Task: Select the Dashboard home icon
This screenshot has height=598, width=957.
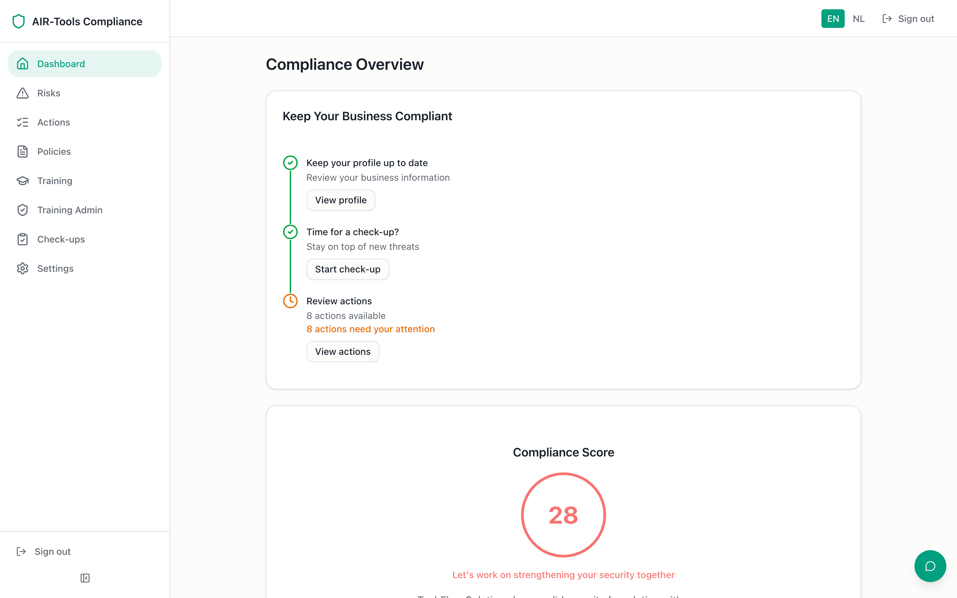Action: click(23, 63)
